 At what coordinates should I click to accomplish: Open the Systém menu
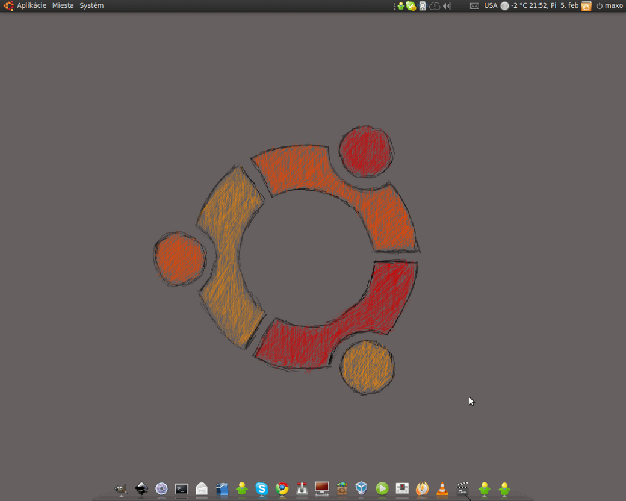(x=91, y=5)
